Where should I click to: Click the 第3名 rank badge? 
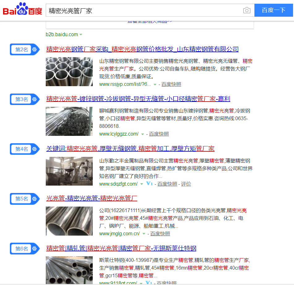click(25, 99)
